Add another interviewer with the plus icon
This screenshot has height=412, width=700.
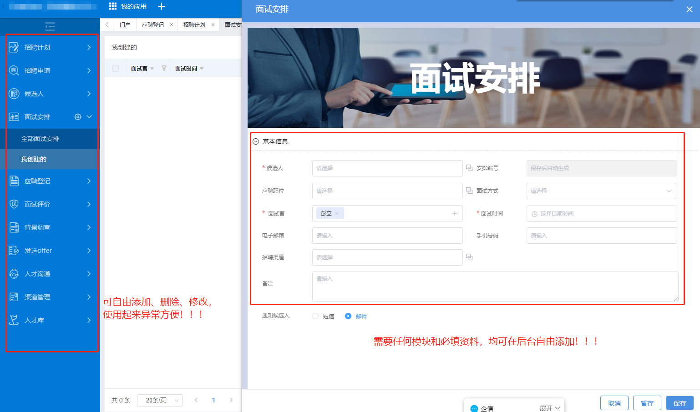pyautogui.click(x=454, y=214)
